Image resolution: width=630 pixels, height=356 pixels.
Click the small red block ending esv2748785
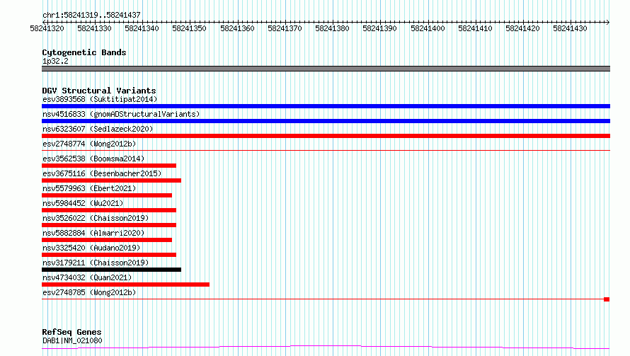point(607,299)
